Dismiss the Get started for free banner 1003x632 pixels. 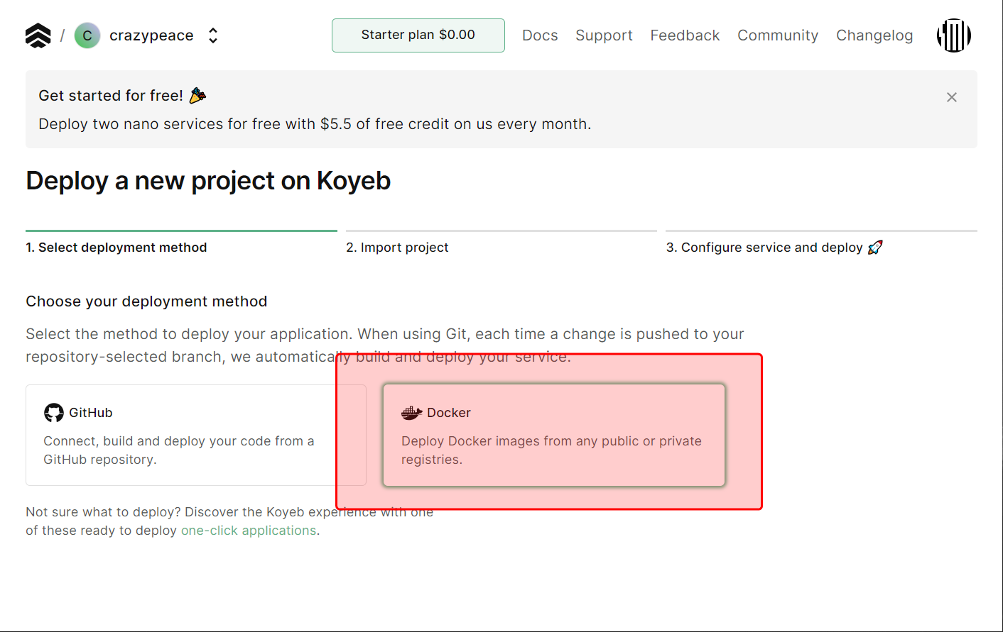pyautogui.click(x=951, y=97)
